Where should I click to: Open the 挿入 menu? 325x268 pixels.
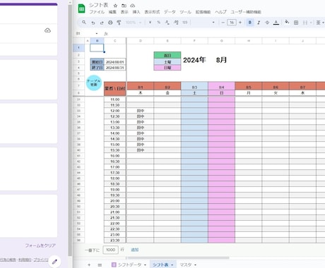[136, 12]
